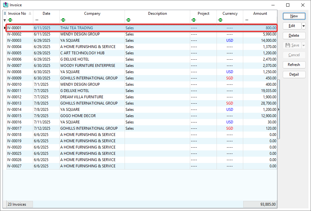
Task: Sort by Currency column header
Action: click(x=230, y=14)
